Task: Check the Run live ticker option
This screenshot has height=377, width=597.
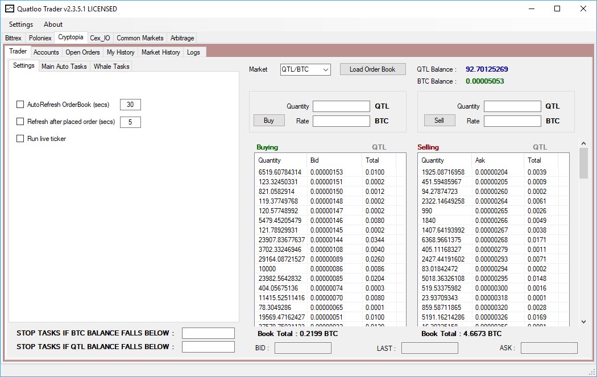Action: (x=20, y=139)
